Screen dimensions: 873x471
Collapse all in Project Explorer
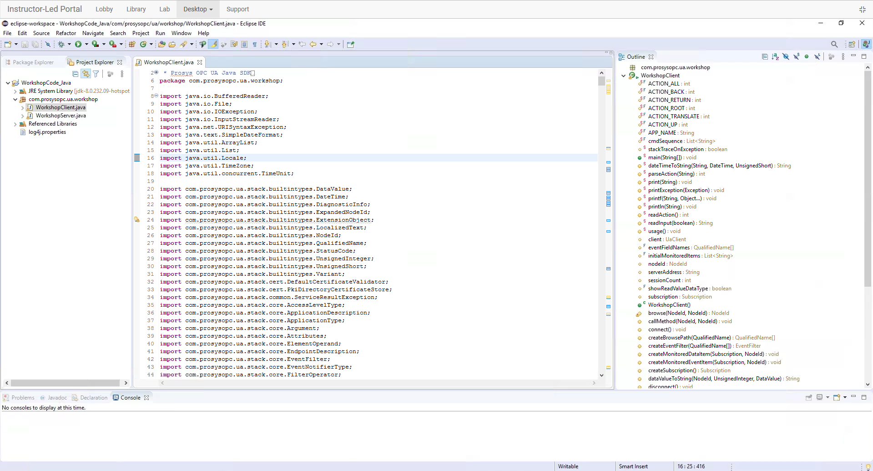pyautogui.click(x=76, y=74)
